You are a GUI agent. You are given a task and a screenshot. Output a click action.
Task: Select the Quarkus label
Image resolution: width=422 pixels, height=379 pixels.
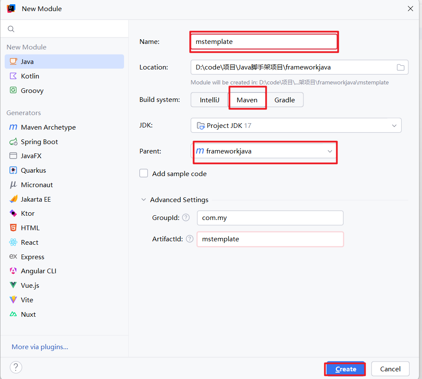point(33,170)
